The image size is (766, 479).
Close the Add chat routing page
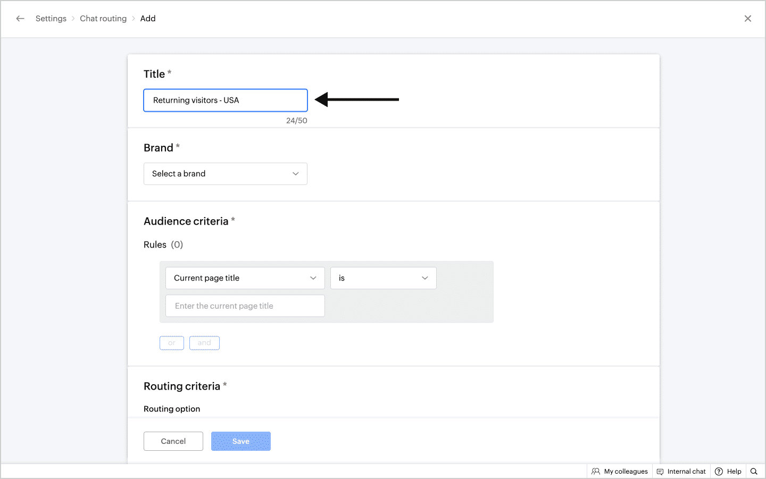click(x=747, y=19)
